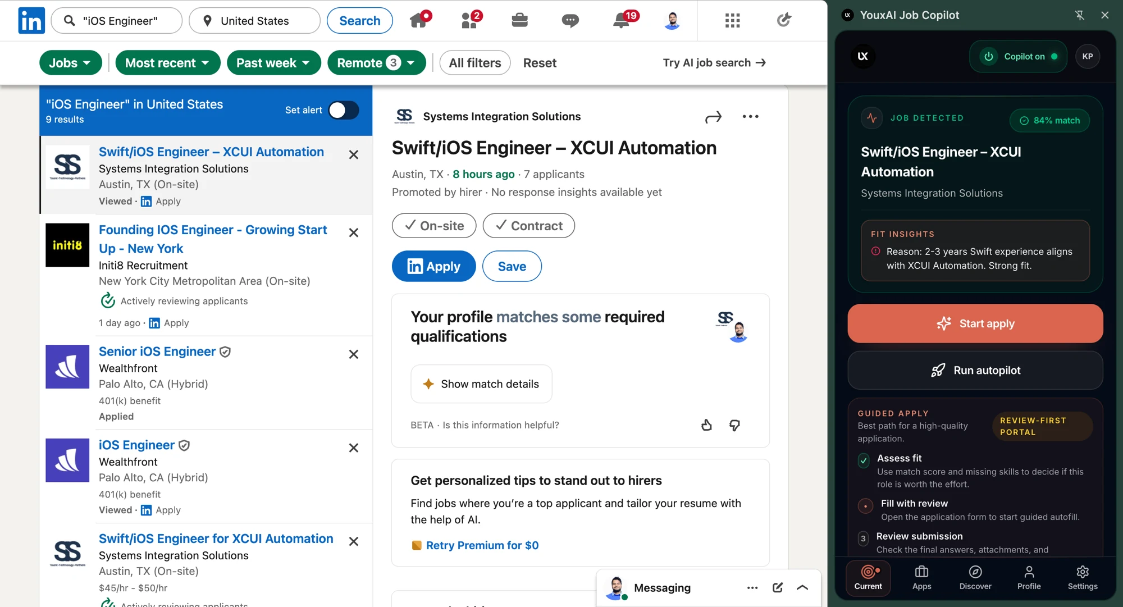This screenshot has width=1123, height=607.
Task: Give thumbs down on match information
Action: tap(734, 425)
